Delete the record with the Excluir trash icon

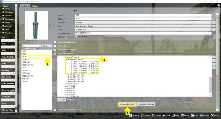pos(183,115)
